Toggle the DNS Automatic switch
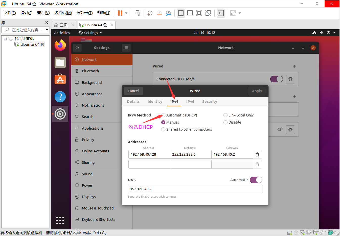 pyautogui.click(x=256, y=180)
